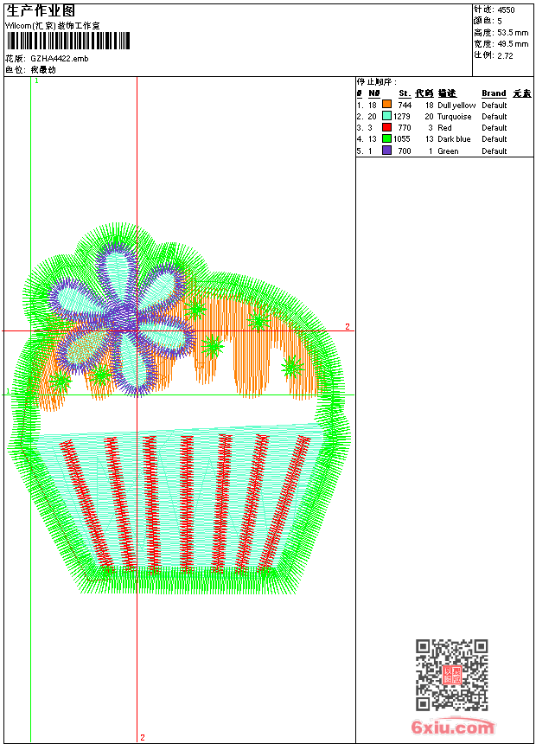Screen dimensions: 536x744
Task: Select the orange Dull yellow color swatch
Action: (386, 105)
